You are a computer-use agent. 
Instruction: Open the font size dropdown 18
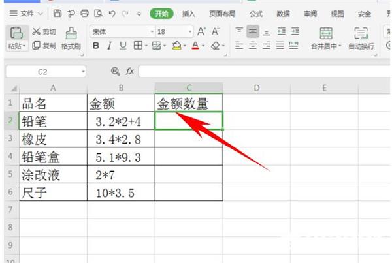(x=190, y=32)
